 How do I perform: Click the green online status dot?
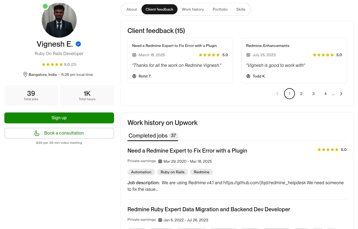(x=45, y=6)
